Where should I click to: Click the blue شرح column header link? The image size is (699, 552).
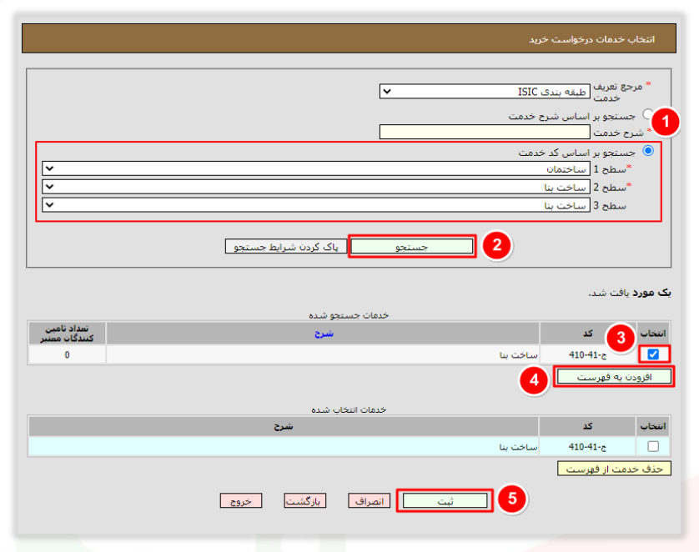(x=324, y=334)
